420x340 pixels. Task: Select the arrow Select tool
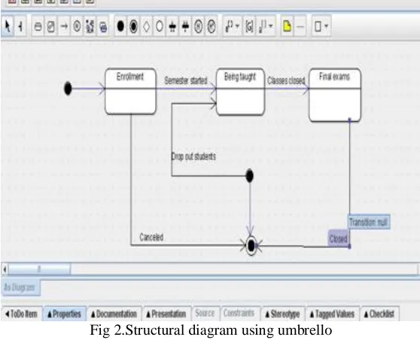[x=8, y=26]
